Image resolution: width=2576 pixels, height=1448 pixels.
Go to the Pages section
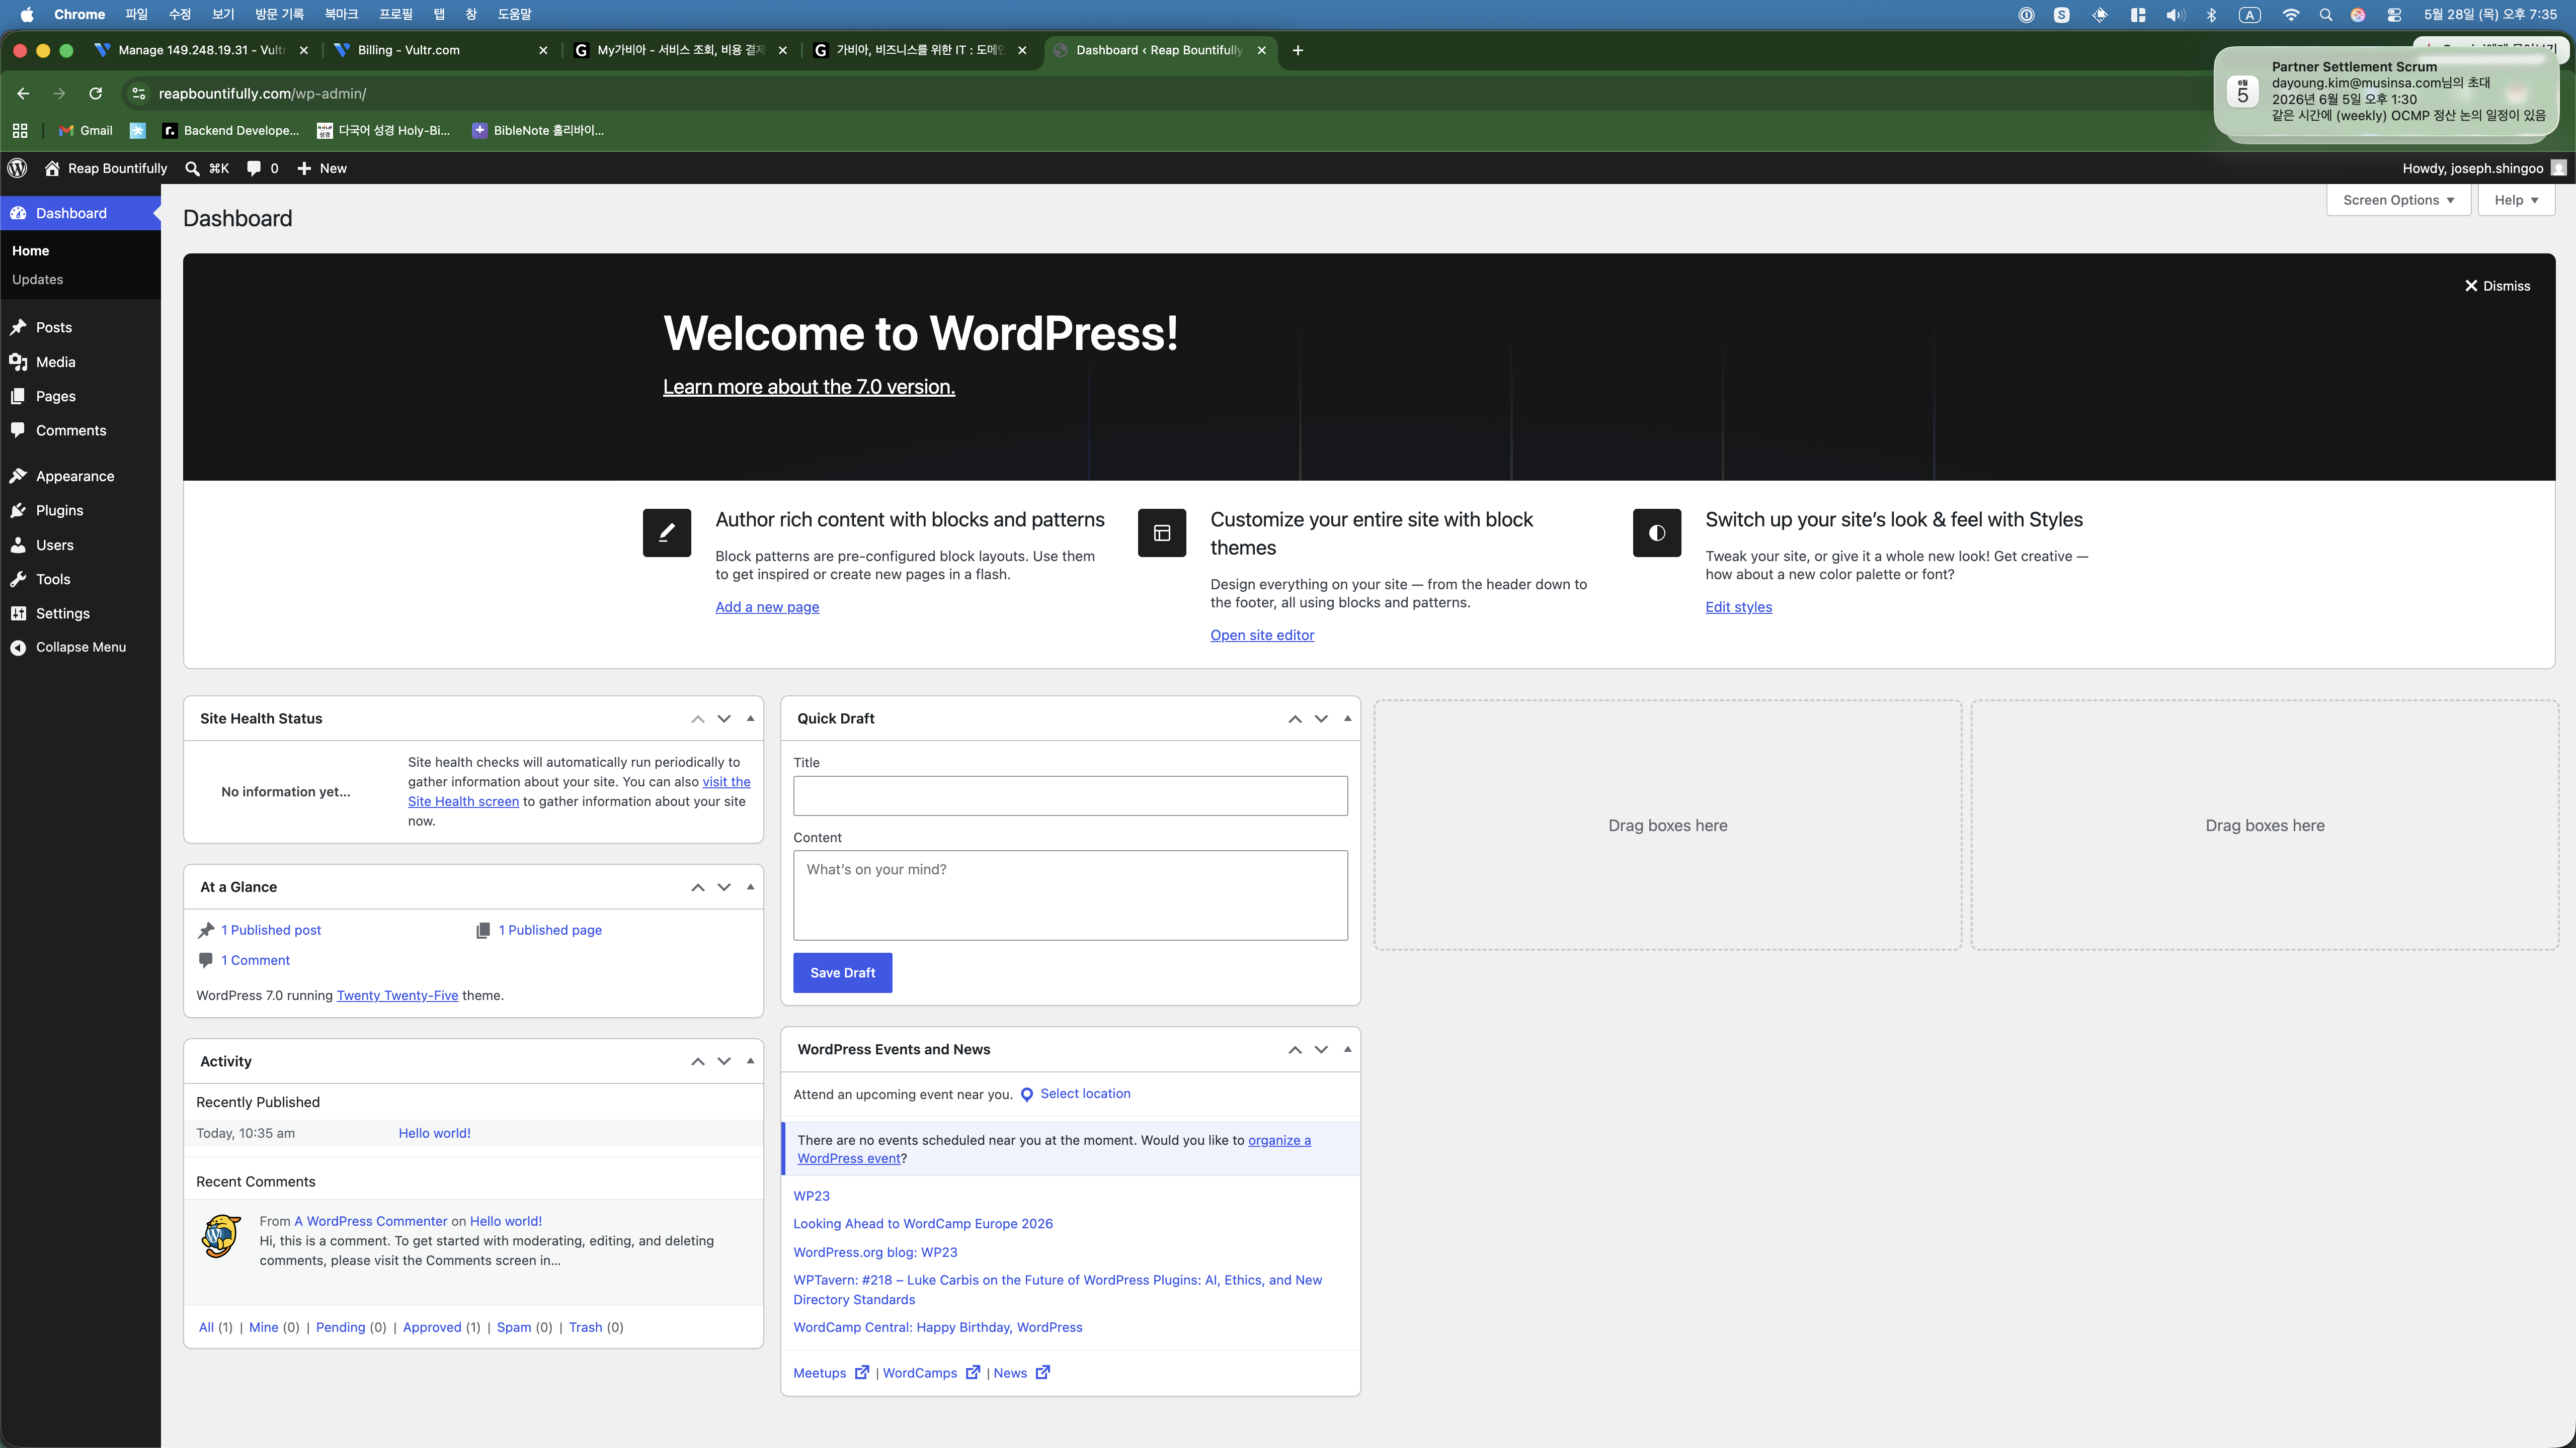click(x=55, y=396)
